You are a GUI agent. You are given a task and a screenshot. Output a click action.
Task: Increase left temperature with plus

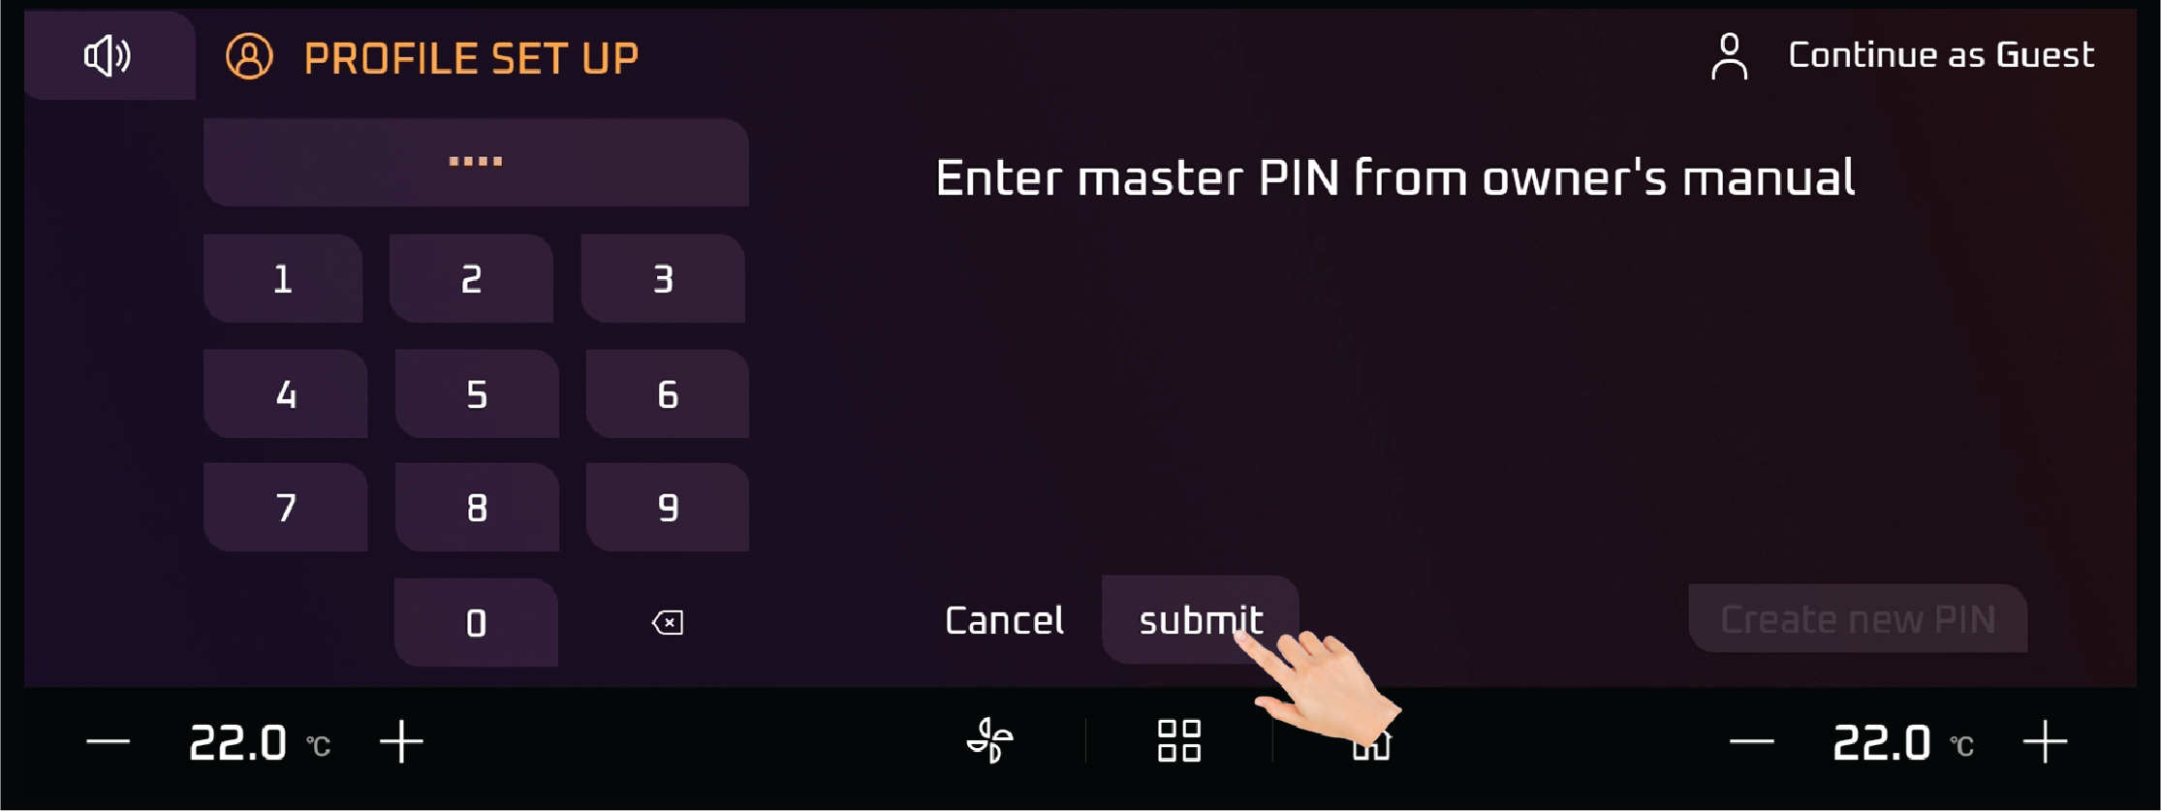pyautogui.click(x=401, y=742)
